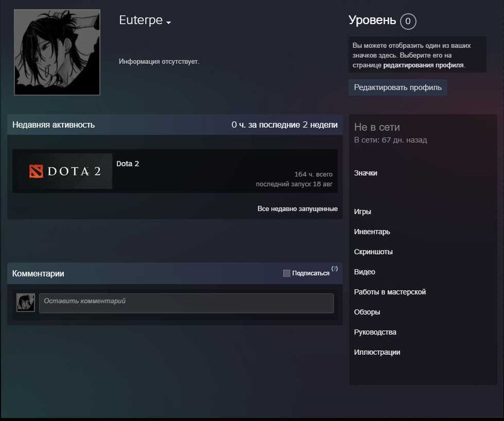Screen dimensions: 504x421
Task: Click 'Информация отсутствует.' text
Action: [x=159, y=61]
